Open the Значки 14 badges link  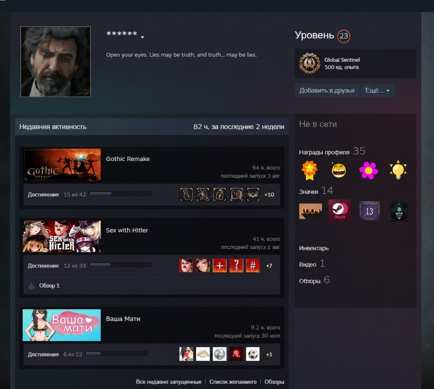[316, 191]
